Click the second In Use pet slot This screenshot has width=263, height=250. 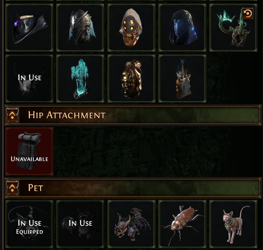pos(80,224)
